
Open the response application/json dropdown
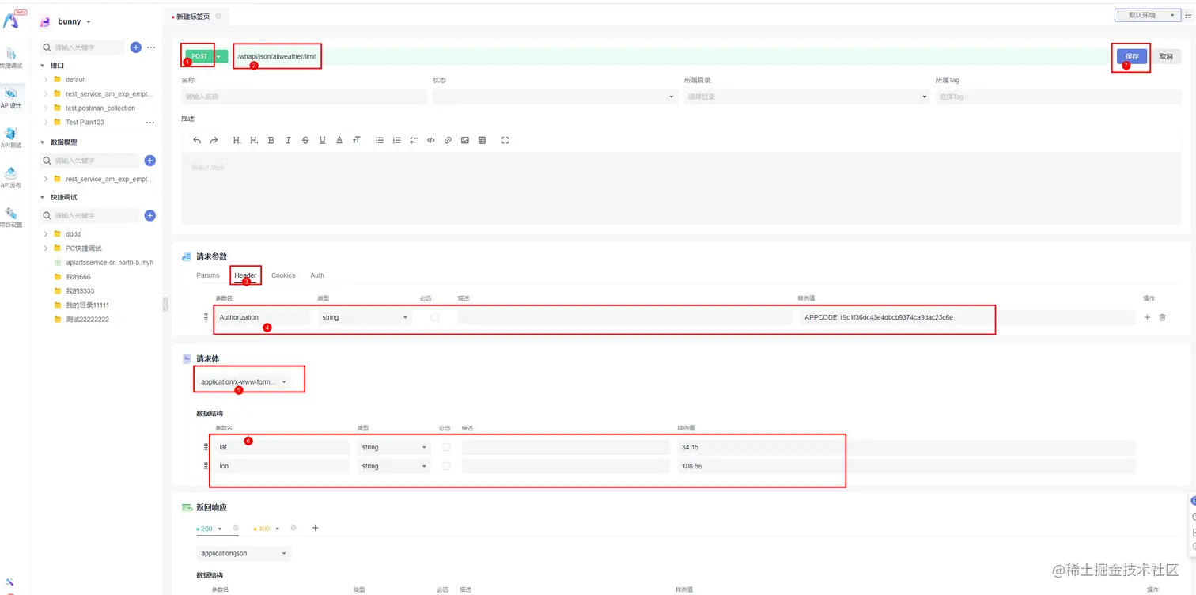243,553
